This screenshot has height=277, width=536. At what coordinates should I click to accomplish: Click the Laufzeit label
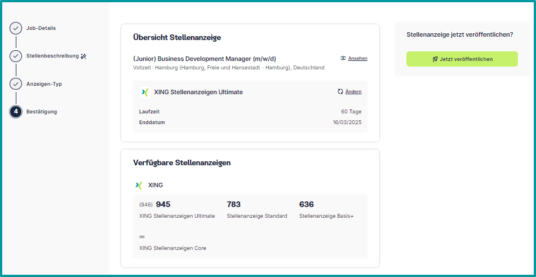(x=149, y=112)
